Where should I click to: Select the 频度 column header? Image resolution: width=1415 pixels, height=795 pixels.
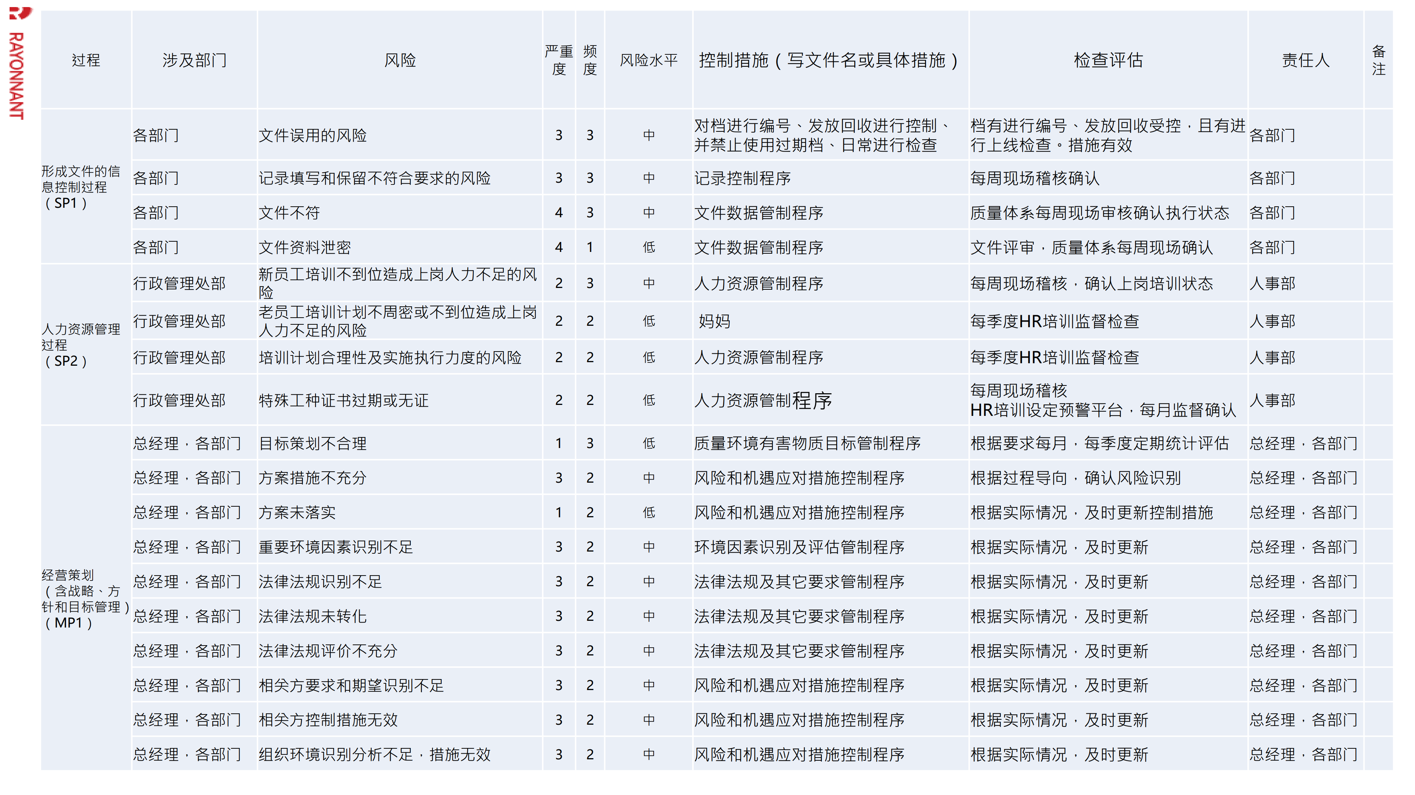click(590, 60)
